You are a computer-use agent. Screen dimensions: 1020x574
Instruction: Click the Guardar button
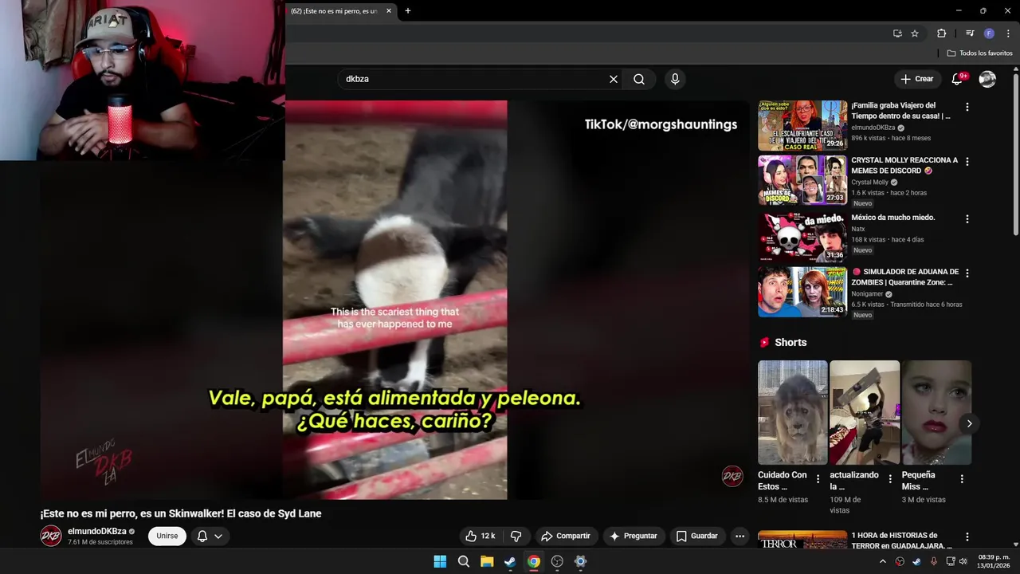pos(697,536)
